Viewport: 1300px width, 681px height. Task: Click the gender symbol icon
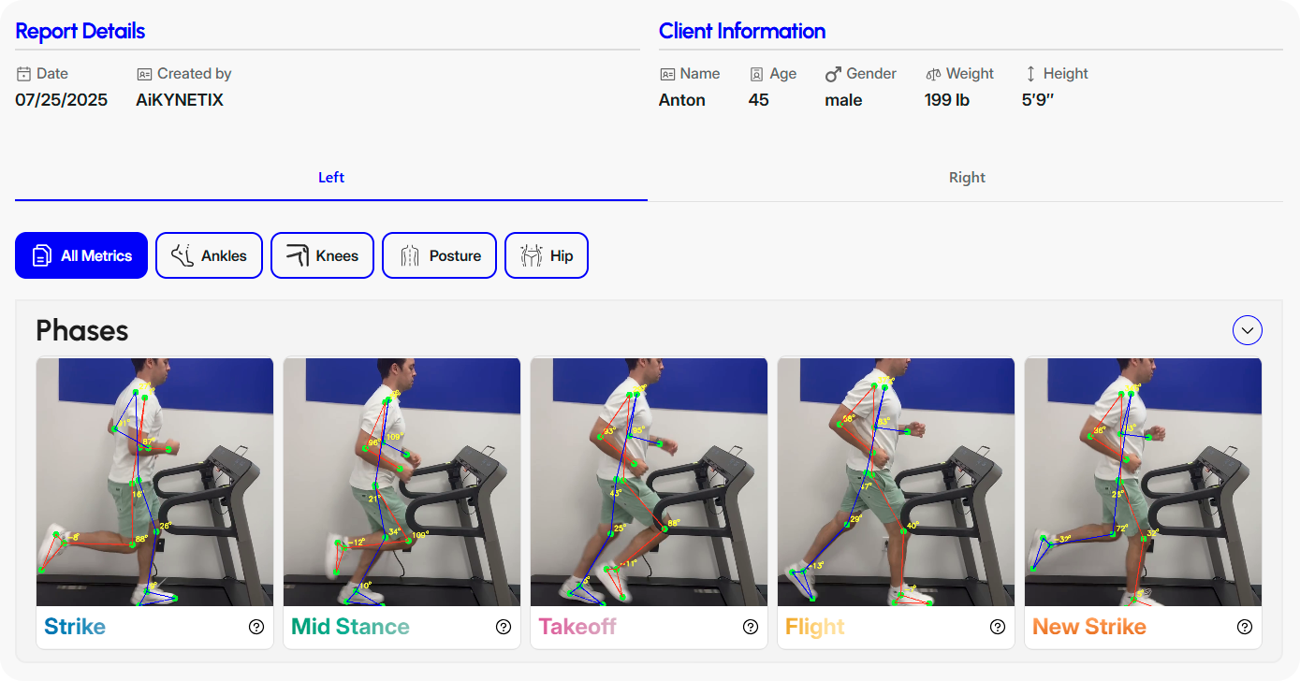click(833, 74)
